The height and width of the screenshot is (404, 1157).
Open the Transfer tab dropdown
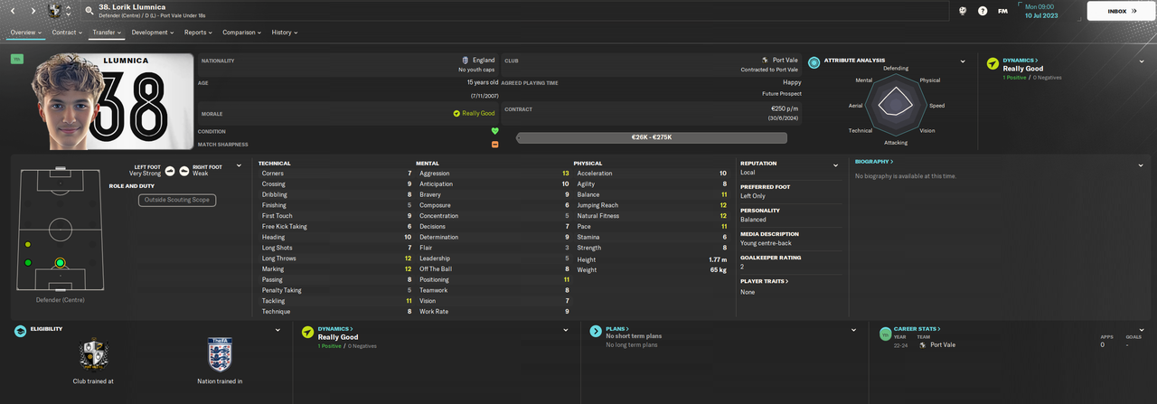point(108,33)
